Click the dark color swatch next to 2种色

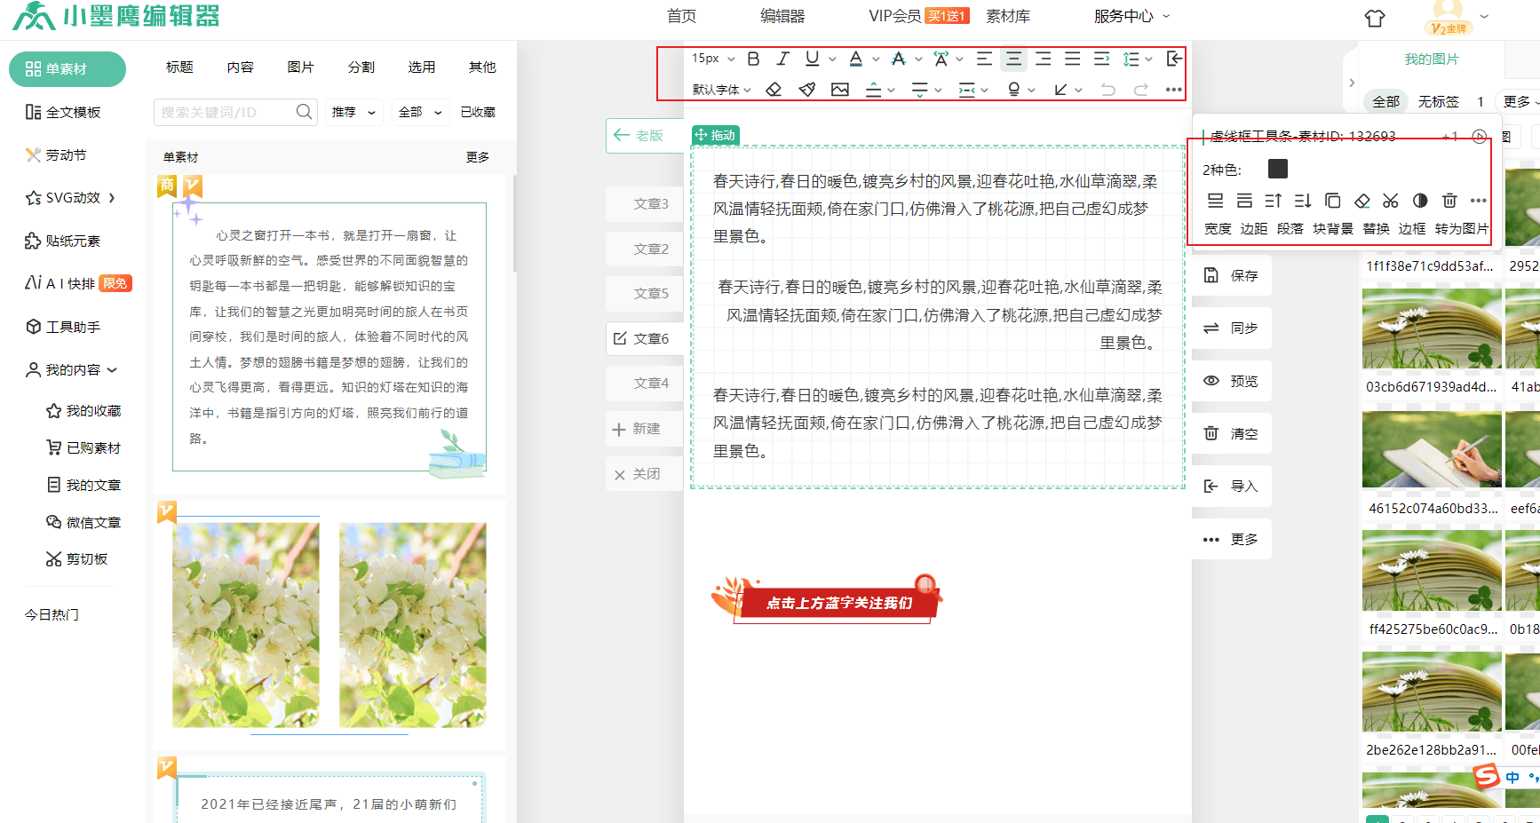[1277, 169]
